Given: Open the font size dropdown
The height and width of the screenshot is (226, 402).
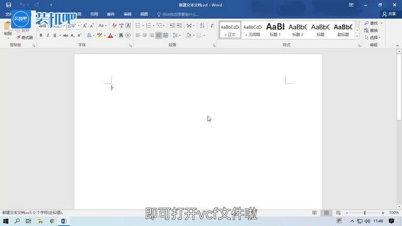Looking at the screenshot, I should [x=79, y=26].
